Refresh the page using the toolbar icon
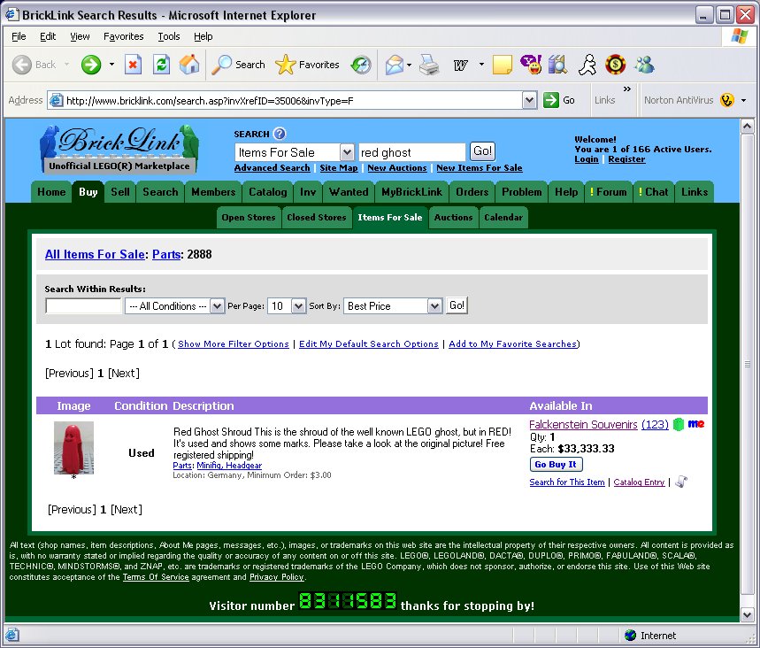This screenshot has width=760, height=648. [161, 65]
